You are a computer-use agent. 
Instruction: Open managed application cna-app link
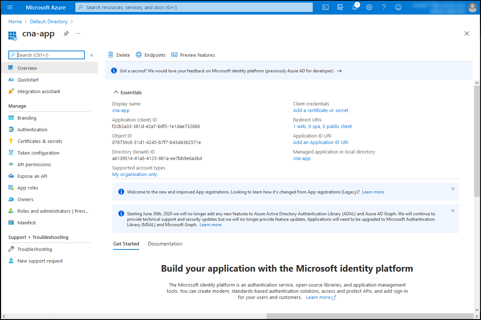[302, 159]
